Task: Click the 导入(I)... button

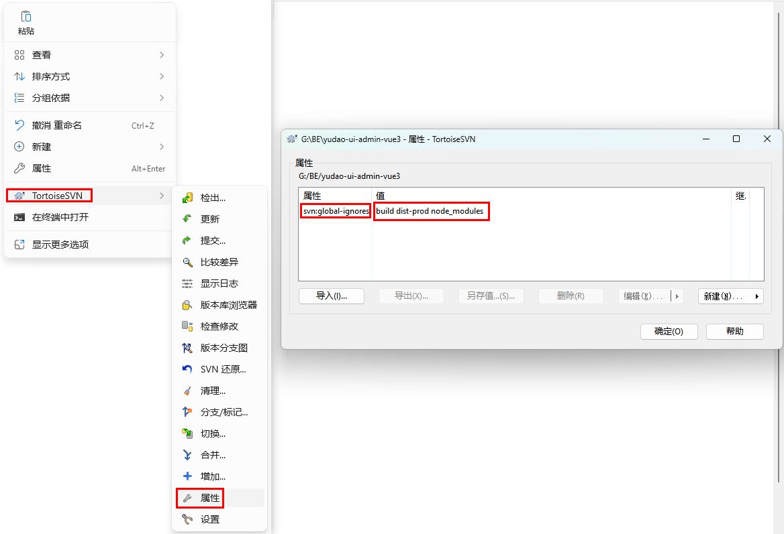Action: pyautogui.click(x=332, y=296)
